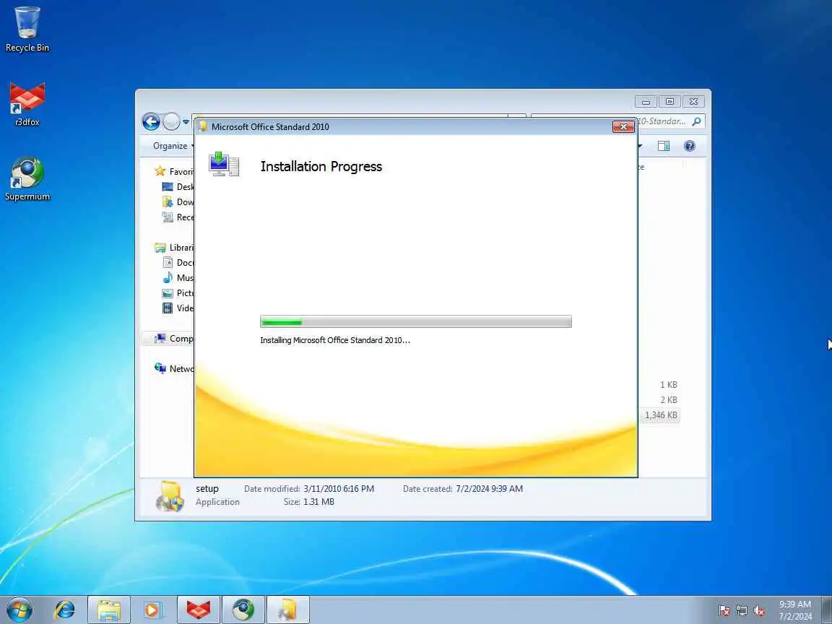Open the network status tray icon
The image size is (832, 624).
click(x=741, y=611)
